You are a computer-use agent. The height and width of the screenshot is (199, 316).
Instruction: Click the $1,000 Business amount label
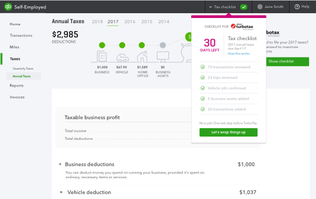[102, 67]
